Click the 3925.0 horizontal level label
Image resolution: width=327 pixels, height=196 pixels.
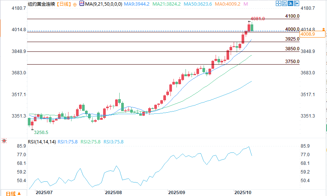[292, 39]
